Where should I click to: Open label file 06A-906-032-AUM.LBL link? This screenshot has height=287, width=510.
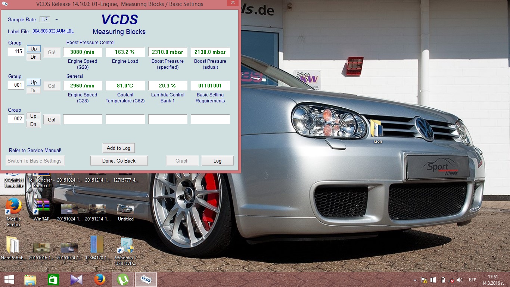click(53, 31)
